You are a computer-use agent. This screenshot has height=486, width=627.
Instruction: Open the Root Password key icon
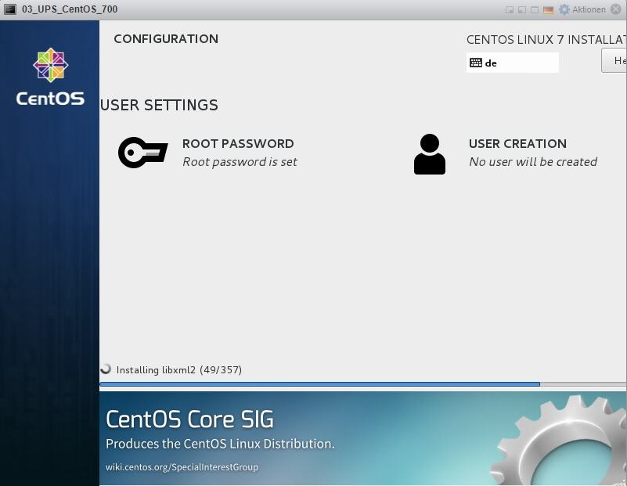[142, 153]
